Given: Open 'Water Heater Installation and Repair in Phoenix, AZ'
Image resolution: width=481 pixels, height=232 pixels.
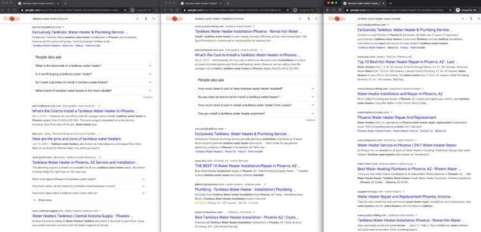Looking at the screenshot, I should [400, 94].
